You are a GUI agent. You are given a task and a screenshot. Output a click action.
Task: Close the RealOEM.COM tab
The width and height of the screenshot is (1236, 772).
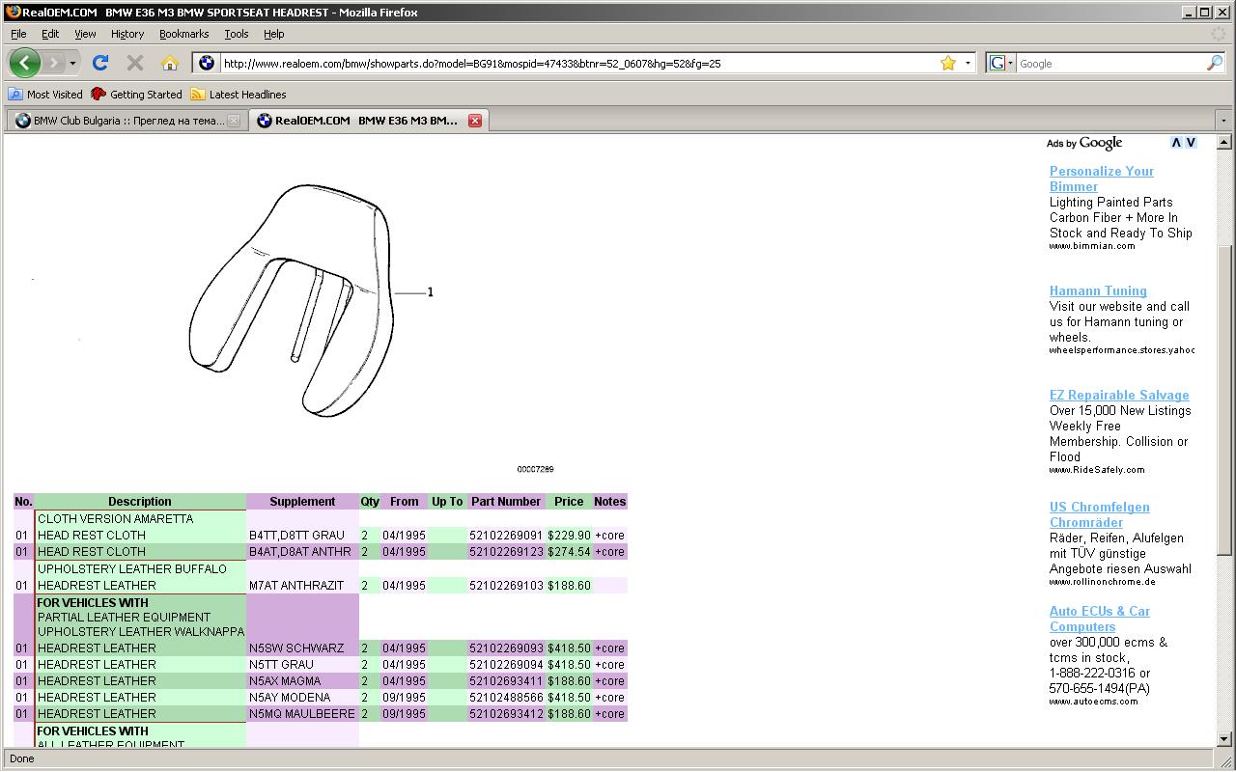[x=475, y=121]
